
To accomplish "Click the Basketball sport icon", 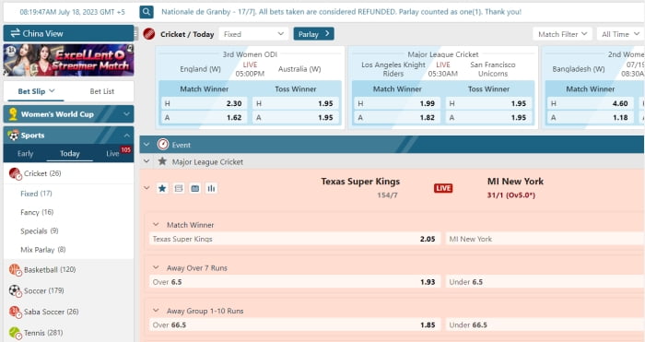I will (x=15, y=270).
